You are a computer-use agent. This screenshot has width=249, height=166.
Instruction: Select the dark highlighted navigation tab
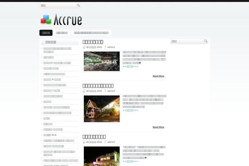coord(46,33)
